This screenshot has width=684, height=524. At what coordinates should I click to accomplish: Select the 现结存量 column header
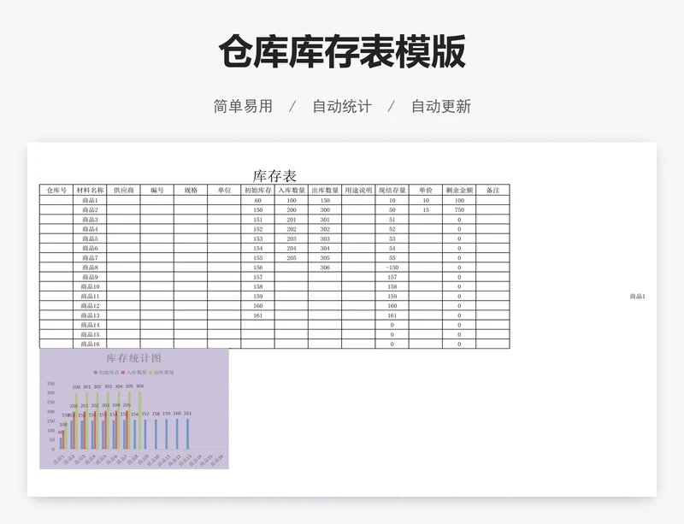392,191
